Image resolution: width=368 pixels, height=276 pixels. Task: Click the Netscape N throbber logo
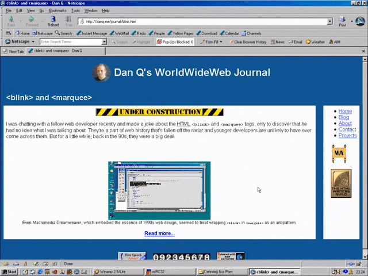360,21
